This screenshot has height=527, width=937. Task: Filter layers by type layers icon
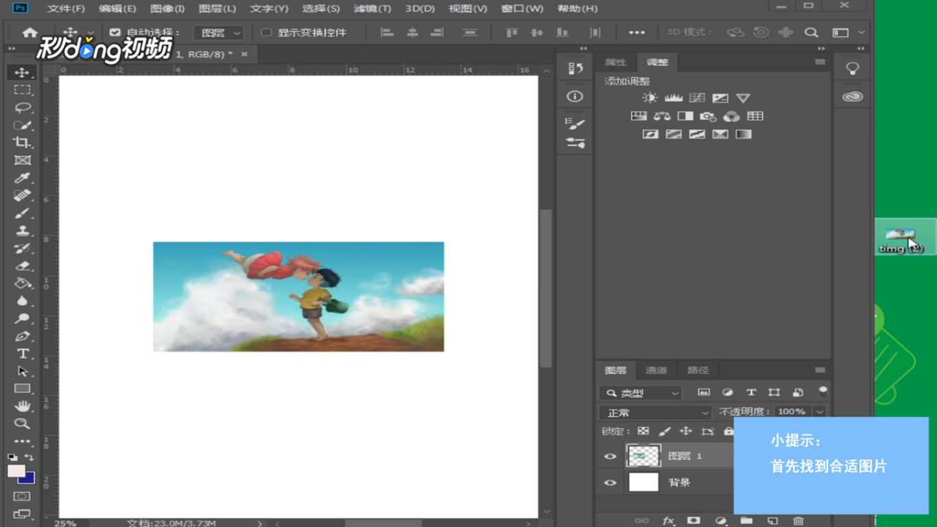coord(750,393)
